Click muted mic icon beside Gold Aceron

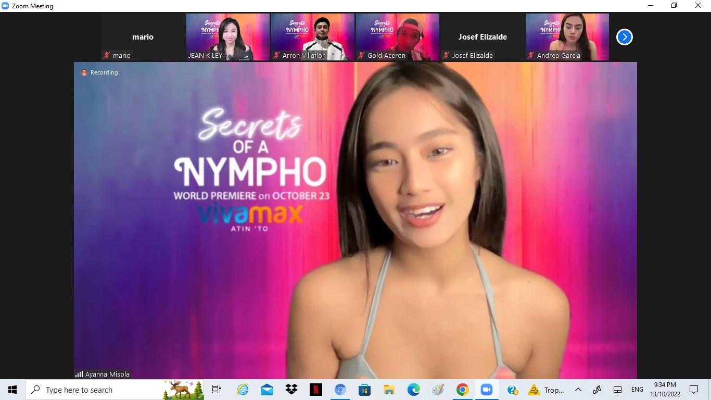pyautogui.click(x=362, y=55)
